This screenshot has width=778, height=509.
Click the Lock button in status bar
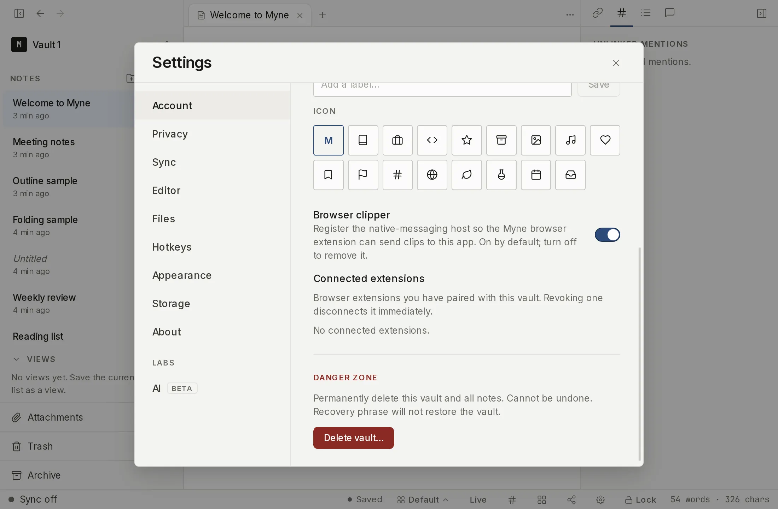[x=640, y=499]
